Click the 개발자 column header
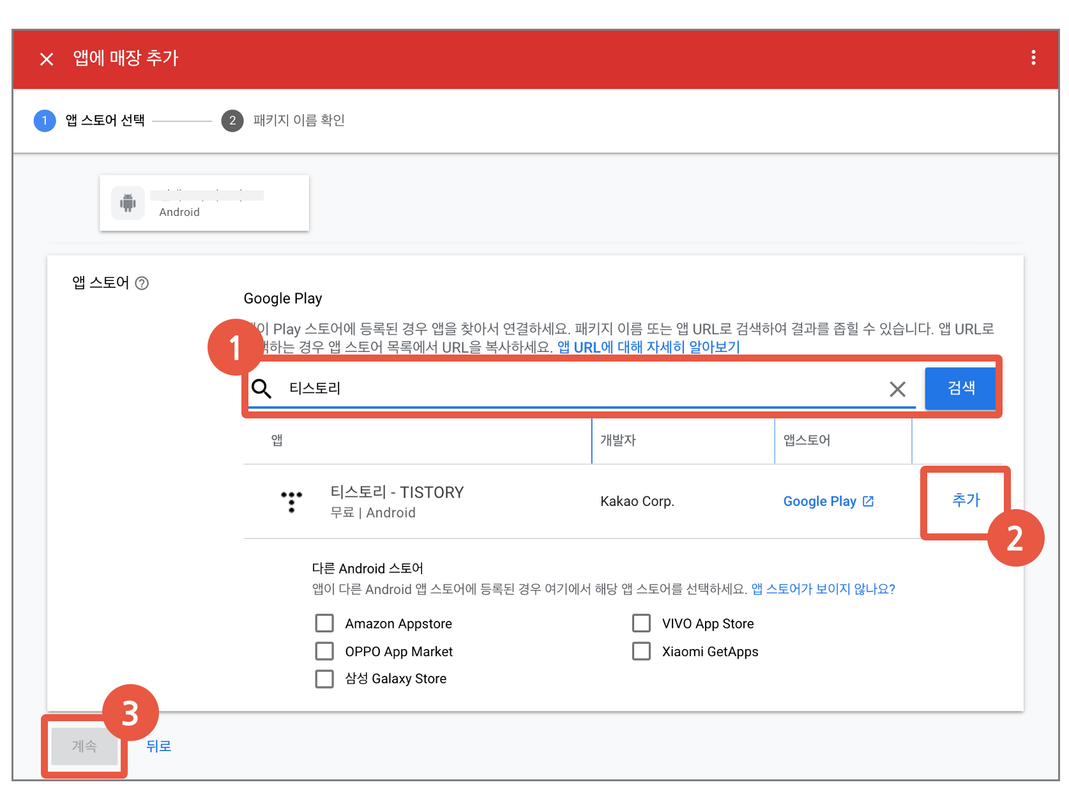Screen dimensions: 1069x810 point(618,440)
